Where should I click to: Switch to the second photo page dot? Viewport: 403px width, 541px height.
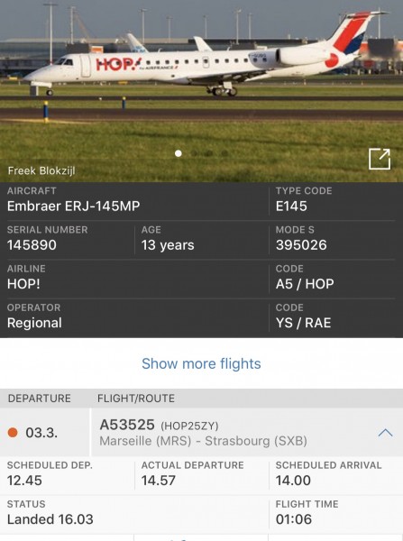point(194,153)
